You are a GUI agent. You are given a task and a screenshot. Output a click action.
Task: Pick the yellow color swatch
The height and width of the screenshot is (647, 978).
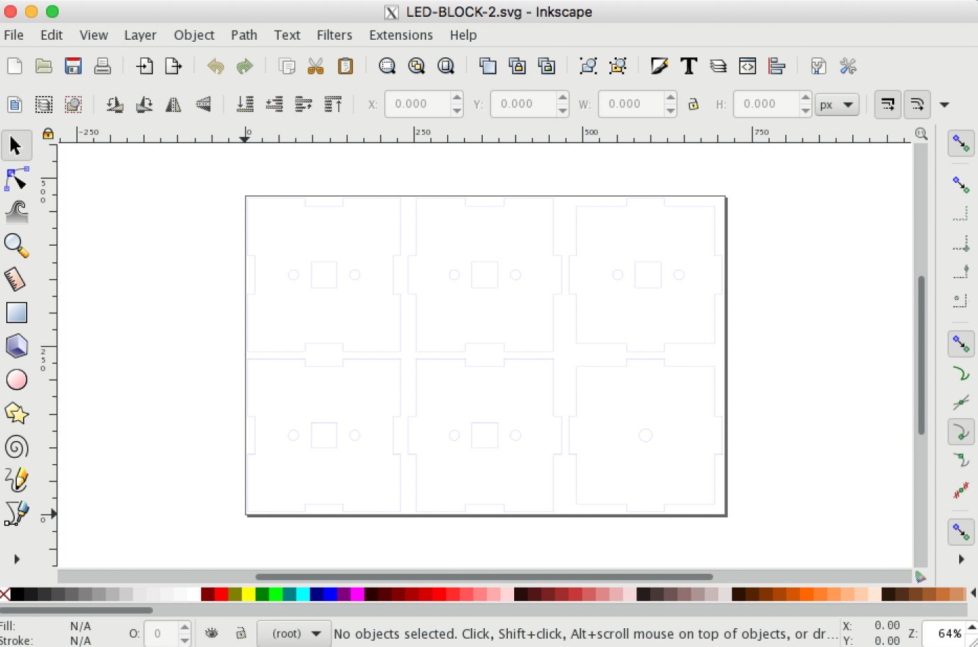[x=249, y=594]
